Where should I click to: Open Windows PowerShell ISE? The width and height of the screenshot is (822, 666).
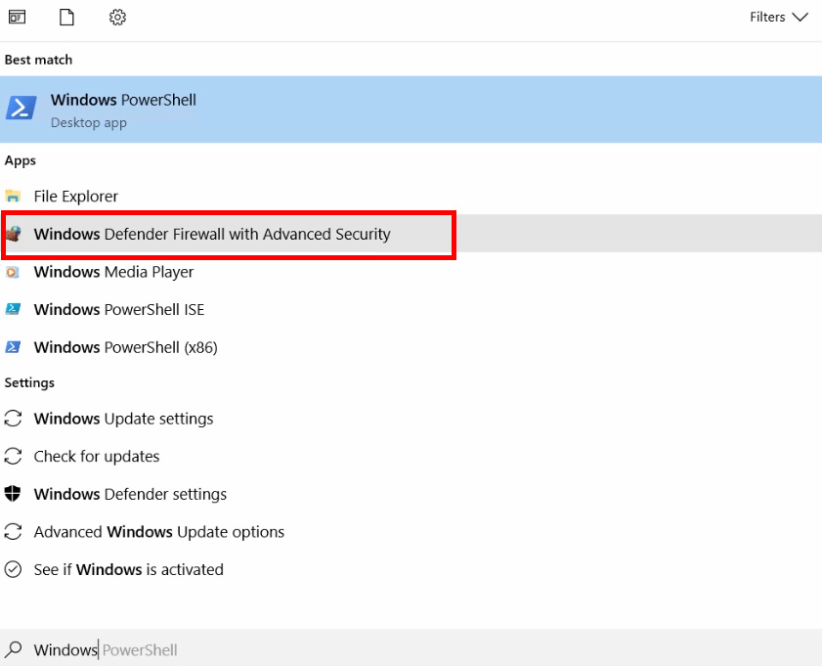pyautogui.click(x=411, y=309)
